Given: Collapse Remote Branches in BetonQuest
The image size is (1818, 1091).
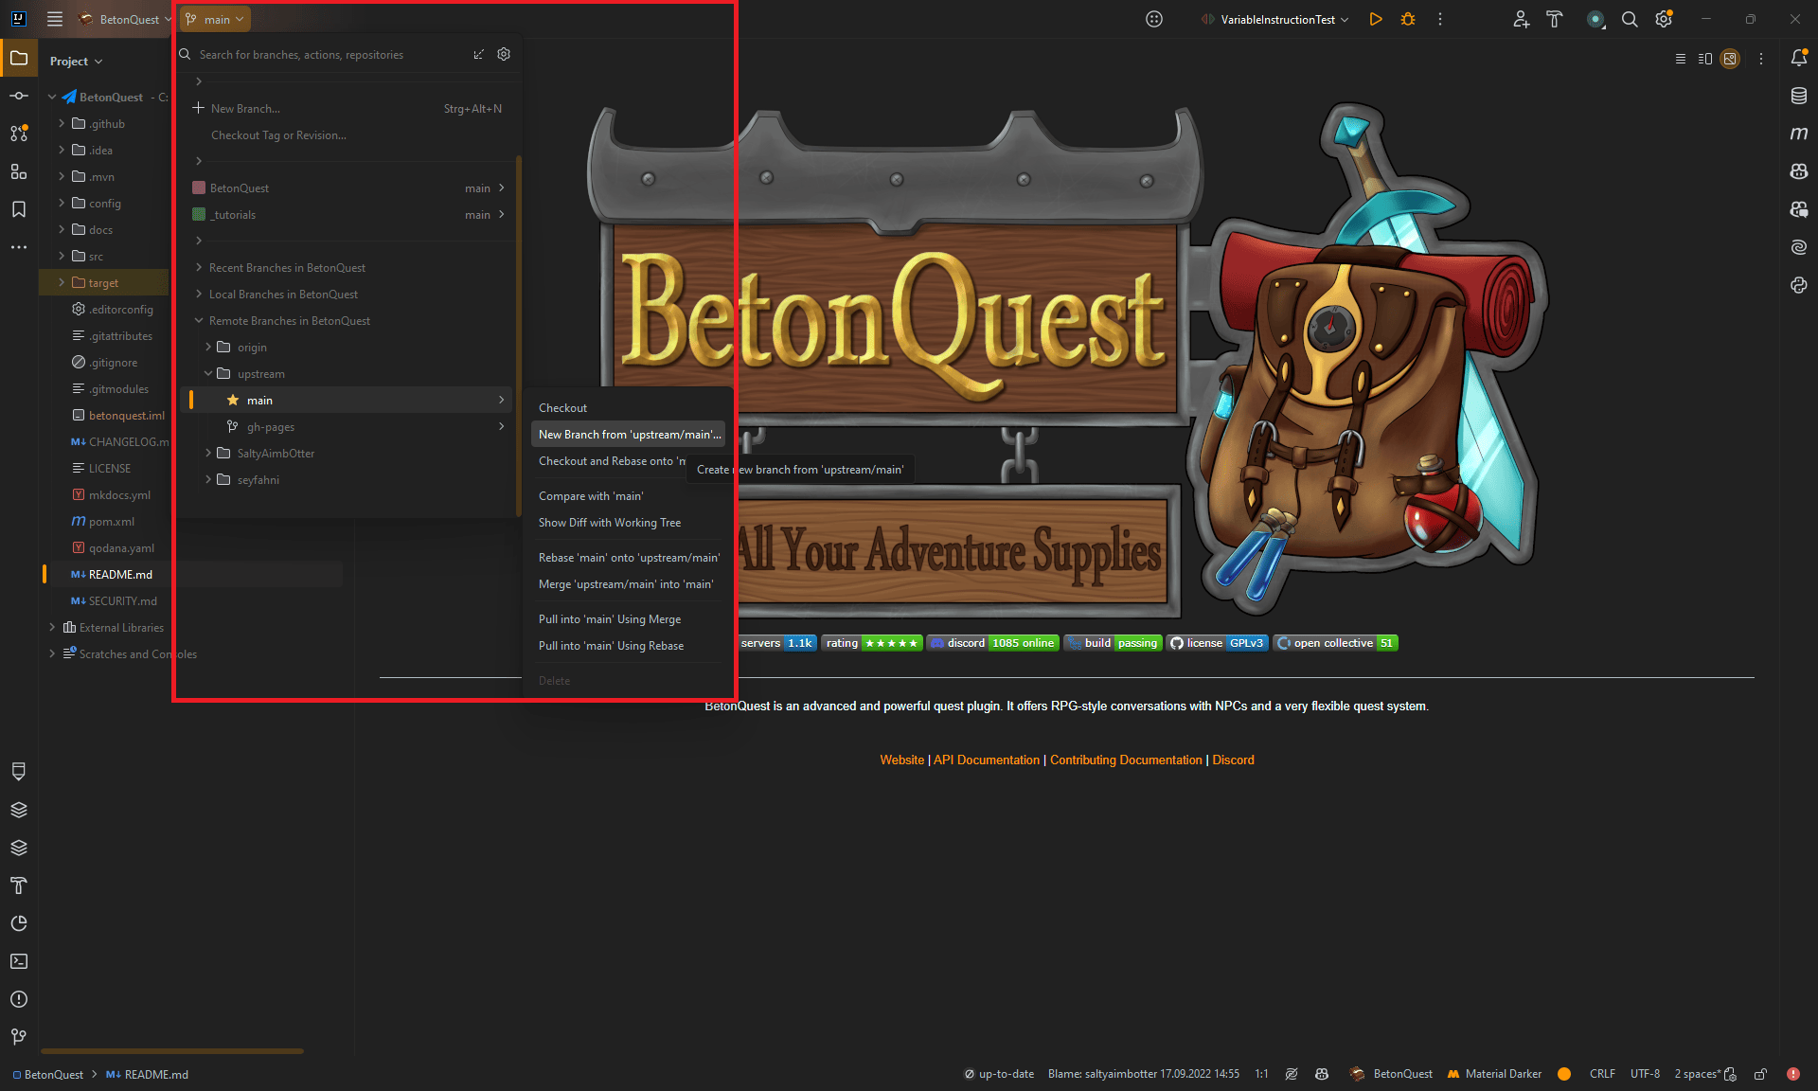Looking at the screenshot, I should click(x=199, y=321).
